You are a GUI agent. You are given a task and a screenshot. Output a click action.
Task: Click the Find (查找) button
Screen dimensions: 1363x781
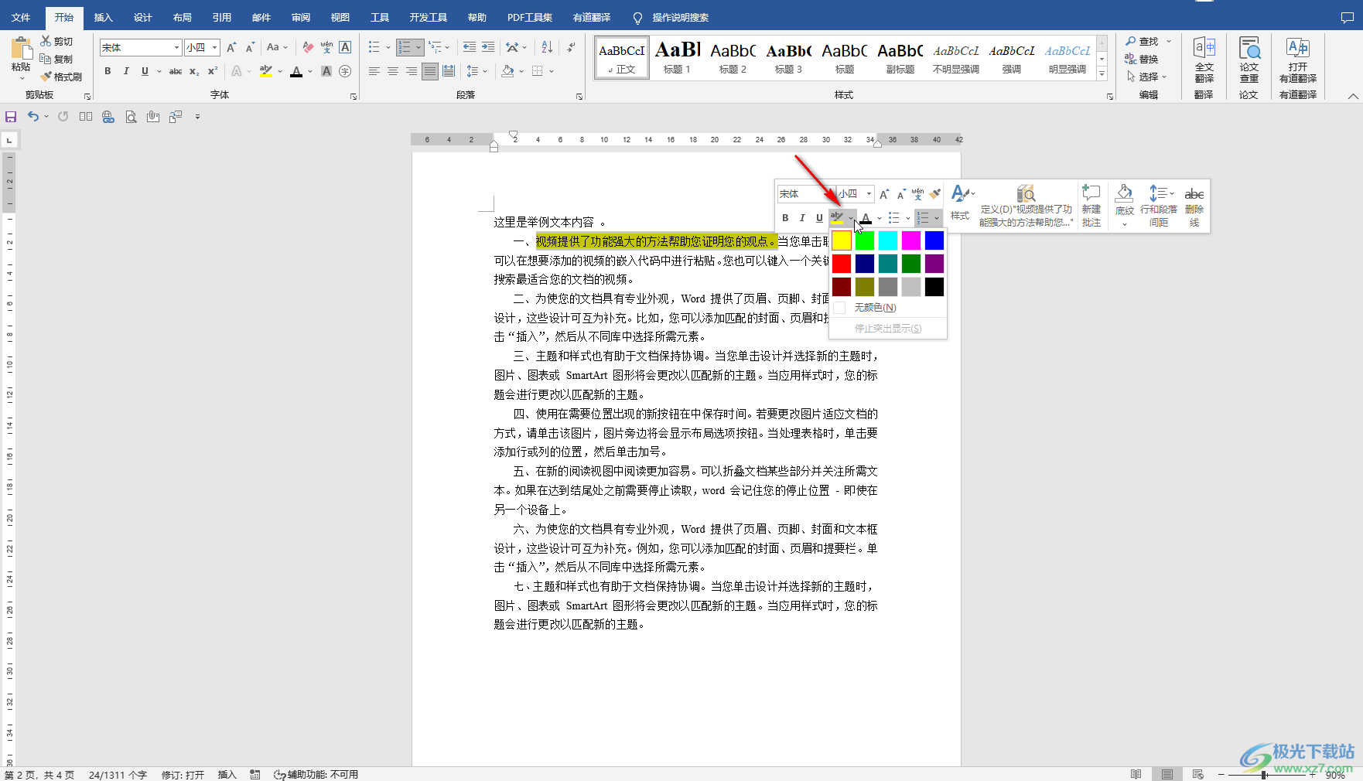(1142, 41)
